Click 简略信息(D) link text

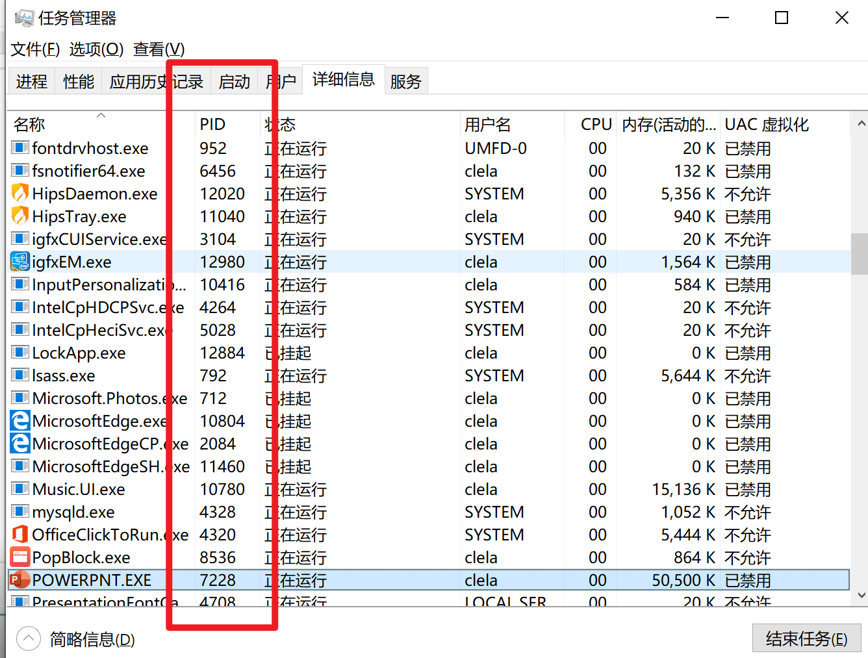coord(92,640)
